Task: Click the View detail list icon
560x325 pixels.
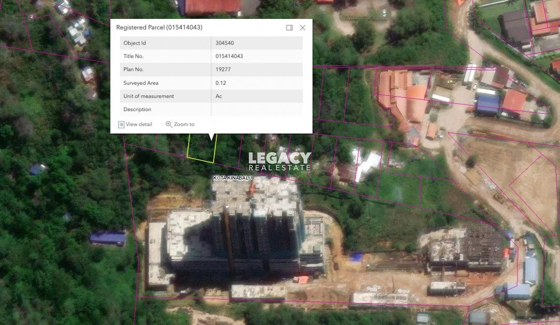Action: pos(121,125)
